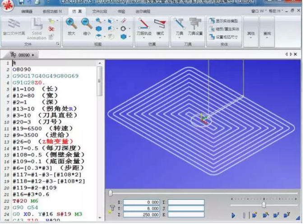Click the 刀路轨迹 toolpath button

144,28
